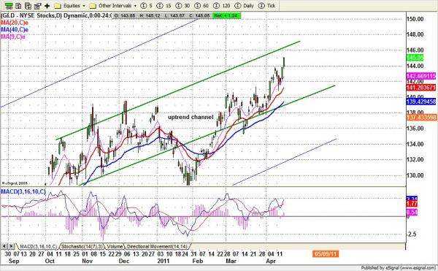Open the Volume study tab
The width and height of the screenshot is (438, 271).
(x=115, y=246)
